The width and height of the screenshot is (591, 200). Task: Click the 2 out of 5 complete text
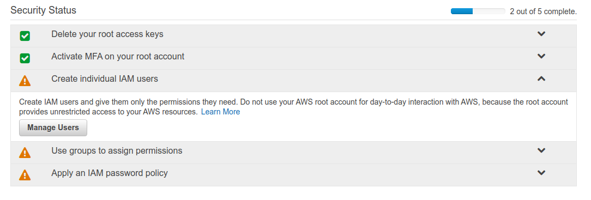pos(543,11)
